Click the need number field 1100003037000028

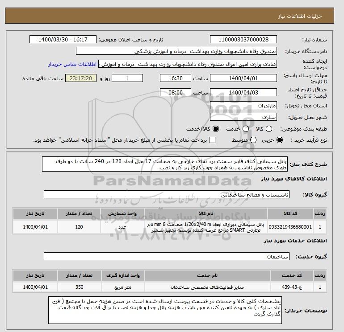pos(243,40)
